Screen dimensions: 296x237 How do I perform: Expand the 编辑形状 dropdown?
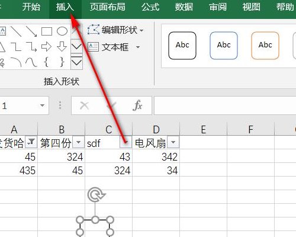pyautogui.click(x=141, y=31)
